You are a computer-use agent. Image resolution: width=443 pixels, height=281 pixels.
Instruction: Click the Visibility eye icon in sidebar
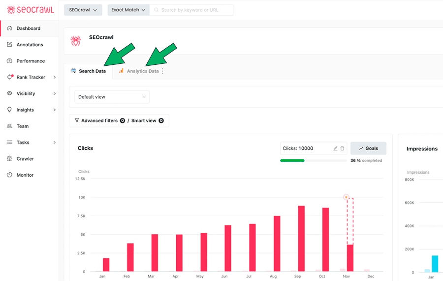click(x=9, y=93)
